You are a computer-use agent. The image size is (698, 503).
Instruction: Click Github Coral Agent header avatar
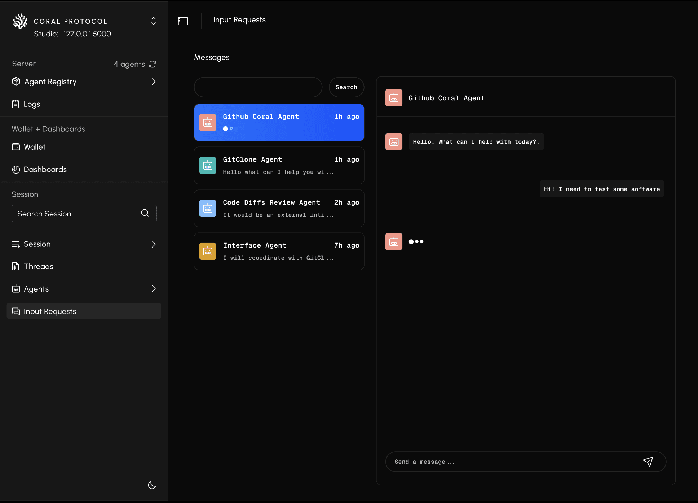click(x=394, y=98)
